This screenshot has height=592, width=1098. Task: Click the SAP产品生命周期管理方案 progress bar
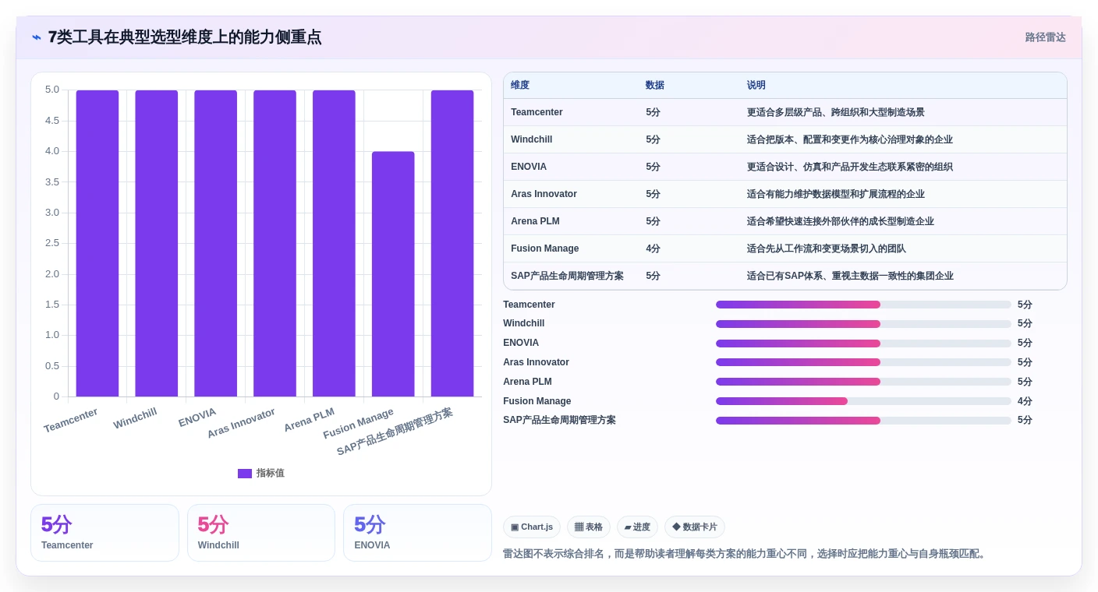pyautogui.click(x=863, y=421)
